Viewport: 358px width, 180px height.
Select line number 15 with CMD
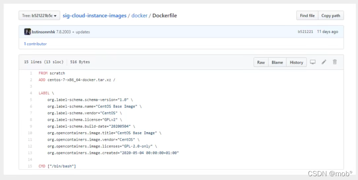click(30, 166)
